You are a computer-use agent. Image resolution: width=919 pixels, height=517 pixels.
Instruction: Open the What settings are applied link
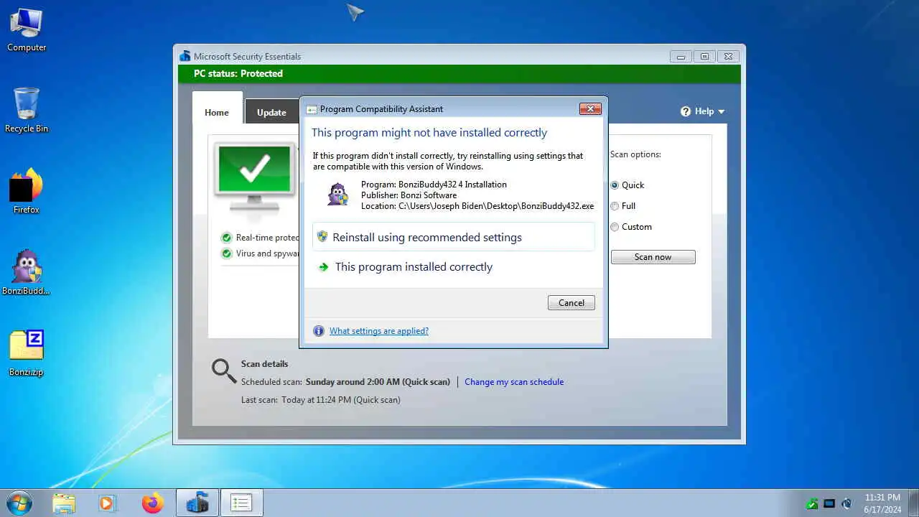pos(379,331)
